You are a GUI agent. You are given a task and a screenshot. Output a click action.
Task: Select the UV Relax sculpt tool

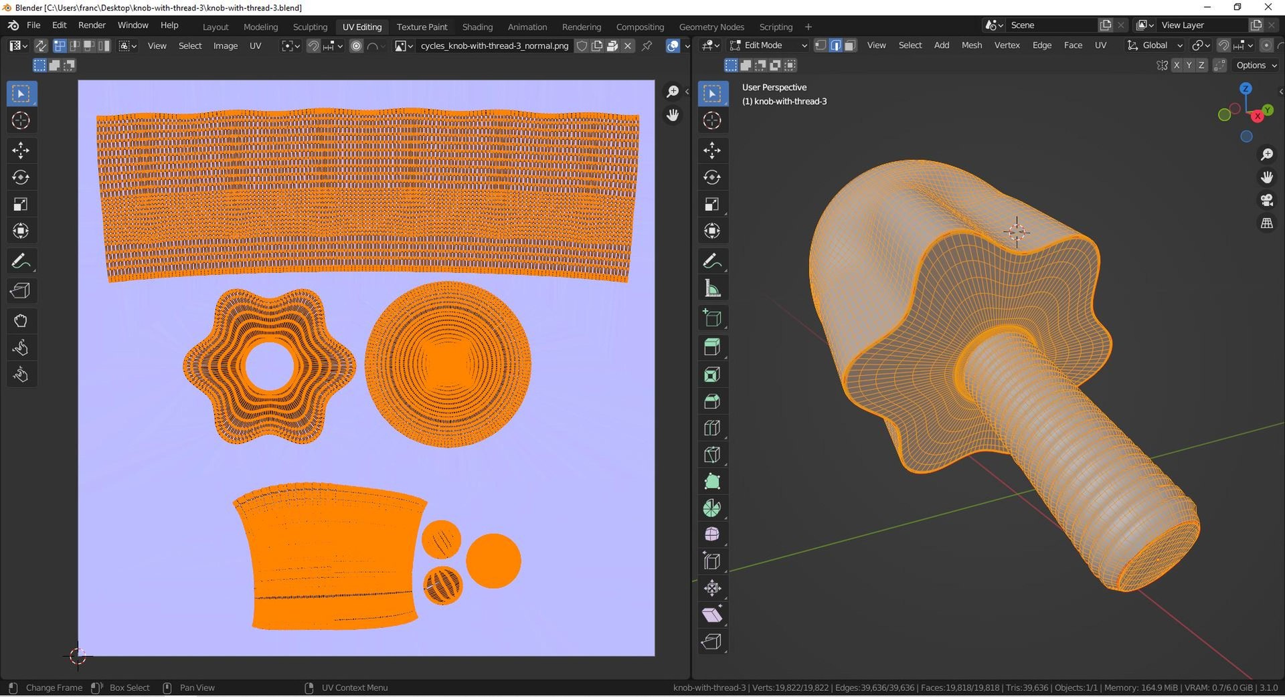click(x=21, y=348)
